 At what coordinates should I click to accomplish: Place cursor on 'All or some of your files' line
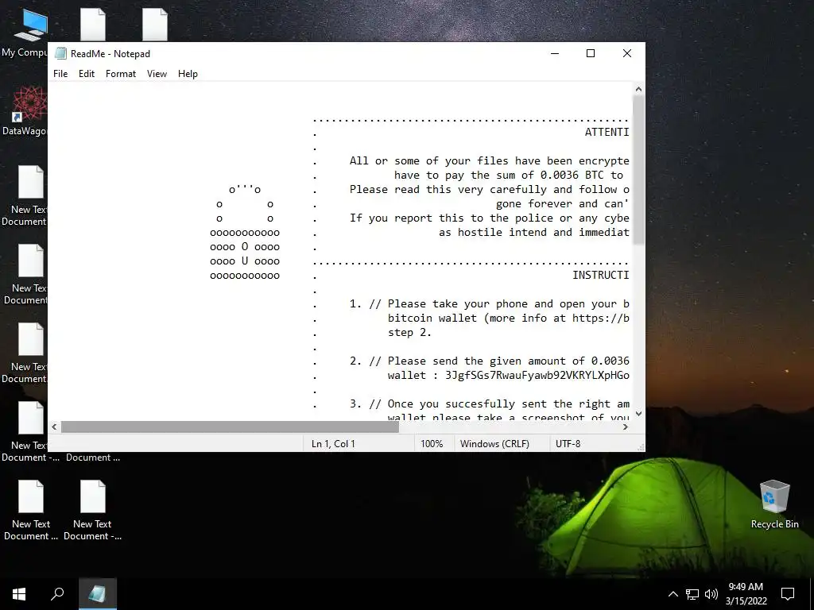[x=489, y=160]
